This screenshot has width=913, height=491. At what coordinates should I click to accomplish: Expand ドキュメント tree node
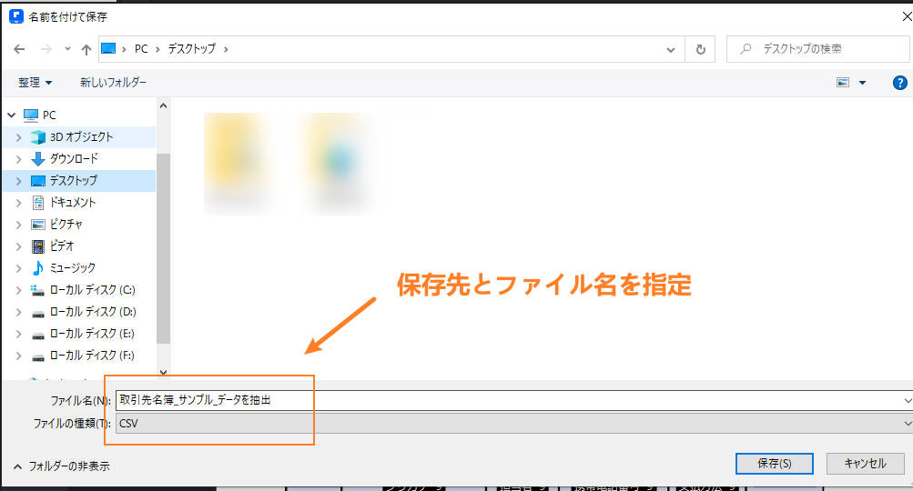[18, 203]
